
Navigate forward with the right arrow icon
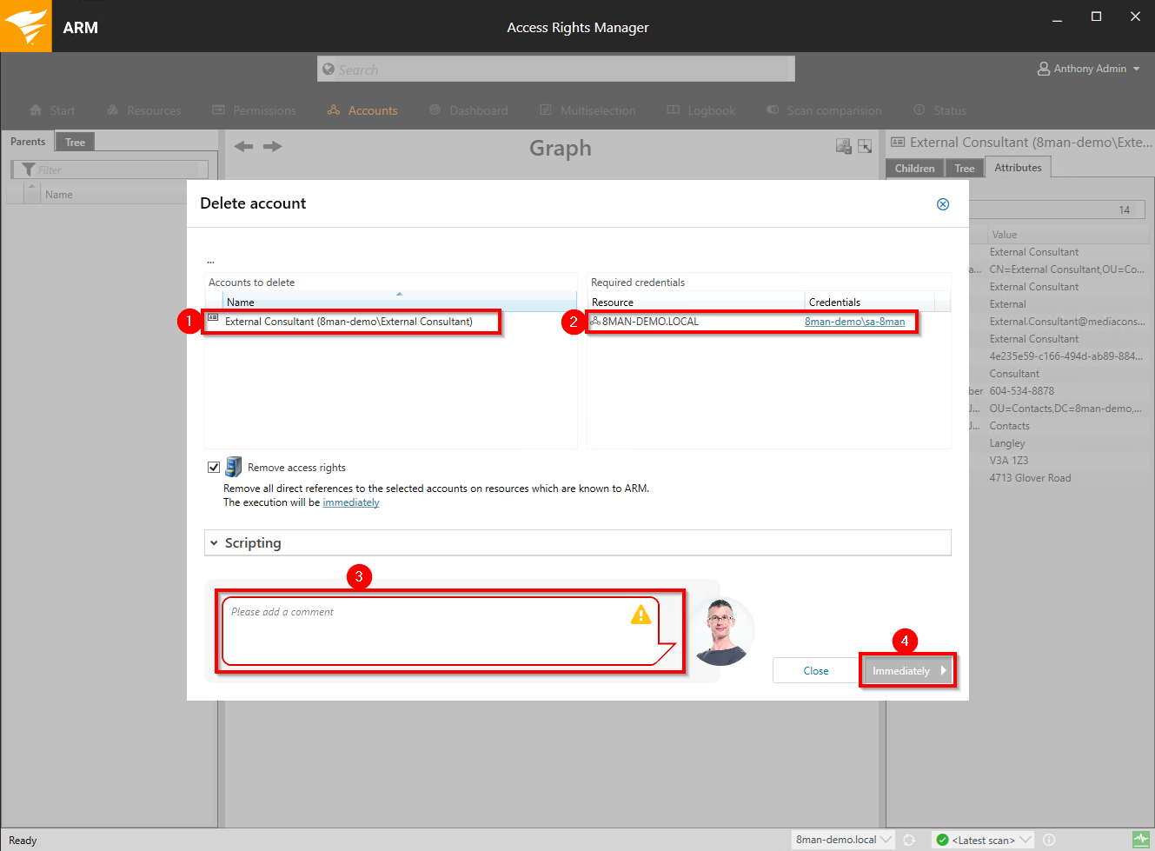[x=273, y=146]
